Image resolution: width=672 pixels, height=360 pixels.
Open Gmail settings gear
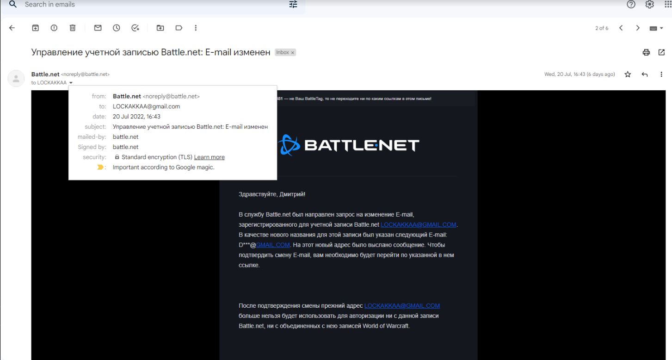click(650, 4)
